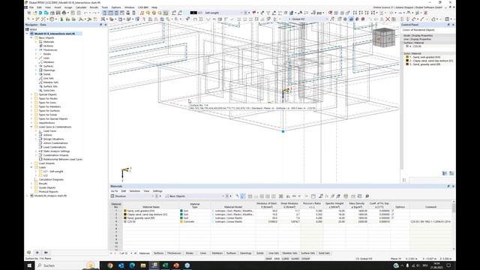Click the navigator views camera icon at bottom
Viewport: 480px width, 270px height.
[46, 253]
